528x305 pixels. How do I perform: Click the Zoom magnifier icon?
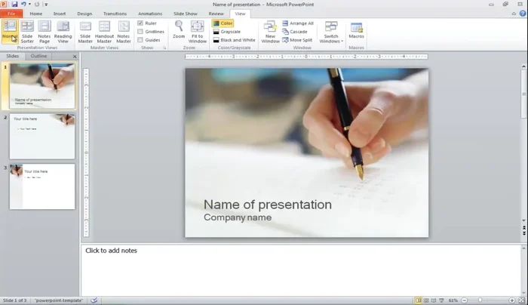179,29
